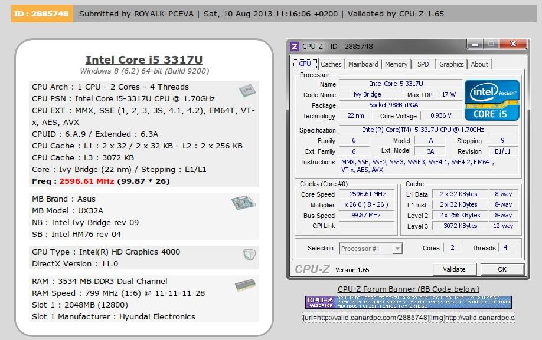The width and height of the screenshot is (542, 340).
Task: Select the CPU tab
Action: pos(305,64)
